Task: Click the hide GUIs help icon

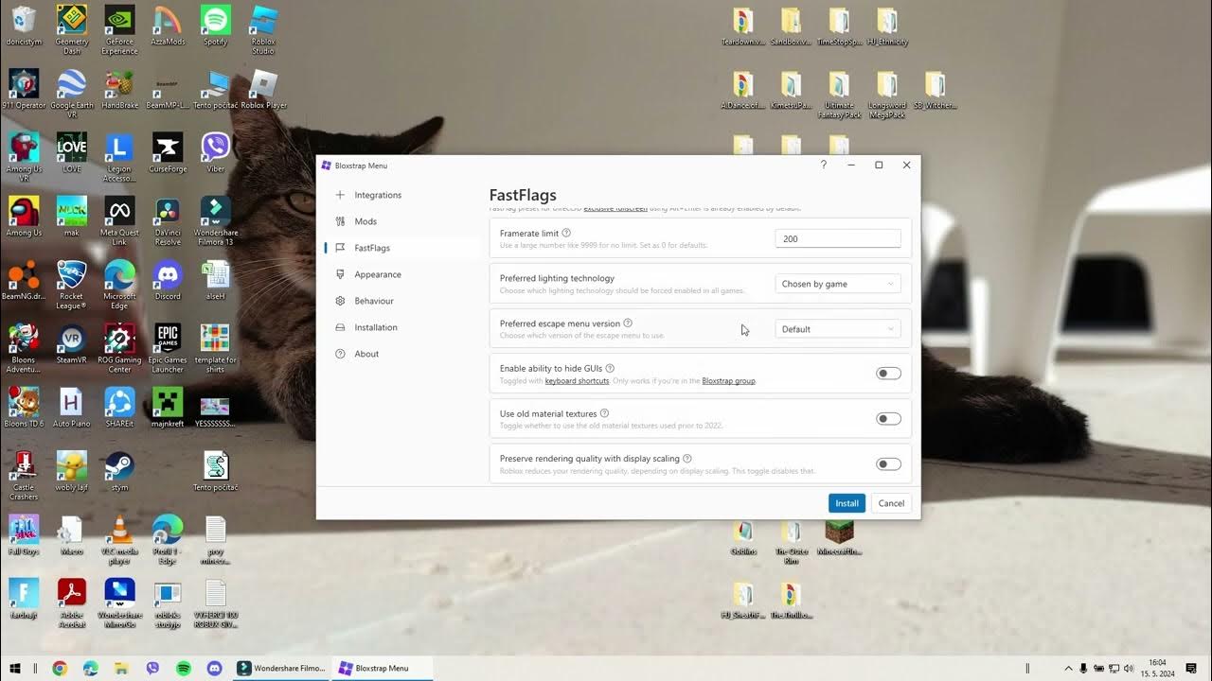Action: (x=610, y=368)
